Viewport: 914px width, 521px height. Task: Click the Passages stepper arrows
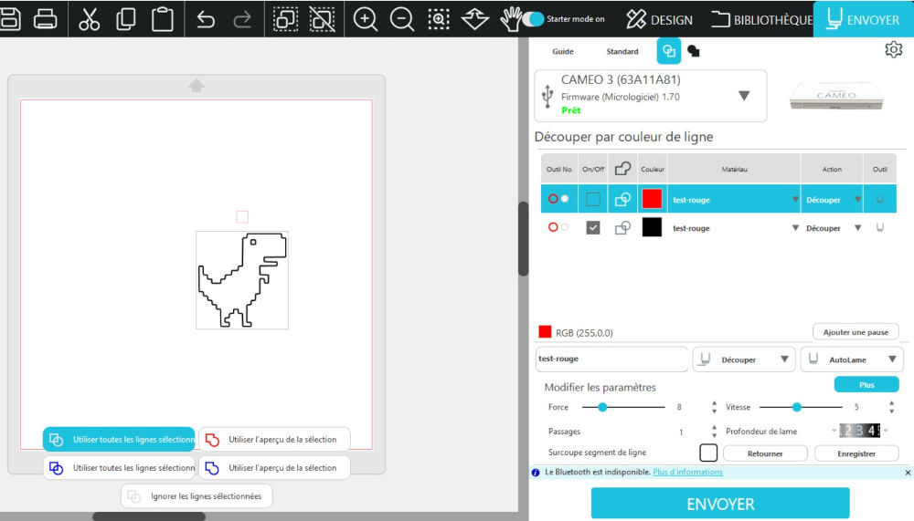714,432
